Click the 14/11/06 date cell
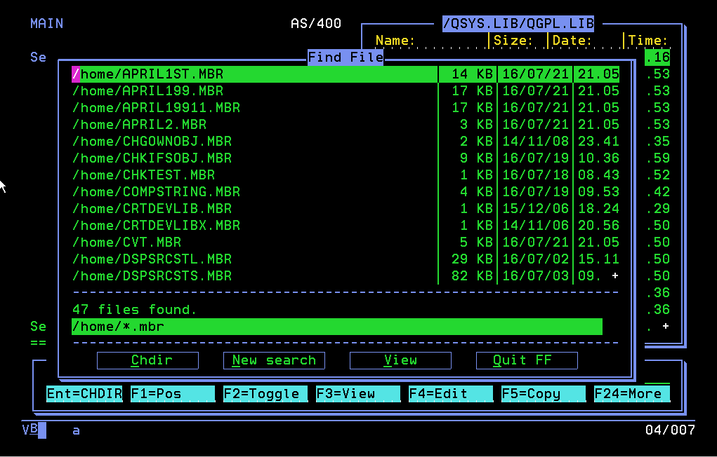The height and width of the screenshot is (457, 717). 535,226
